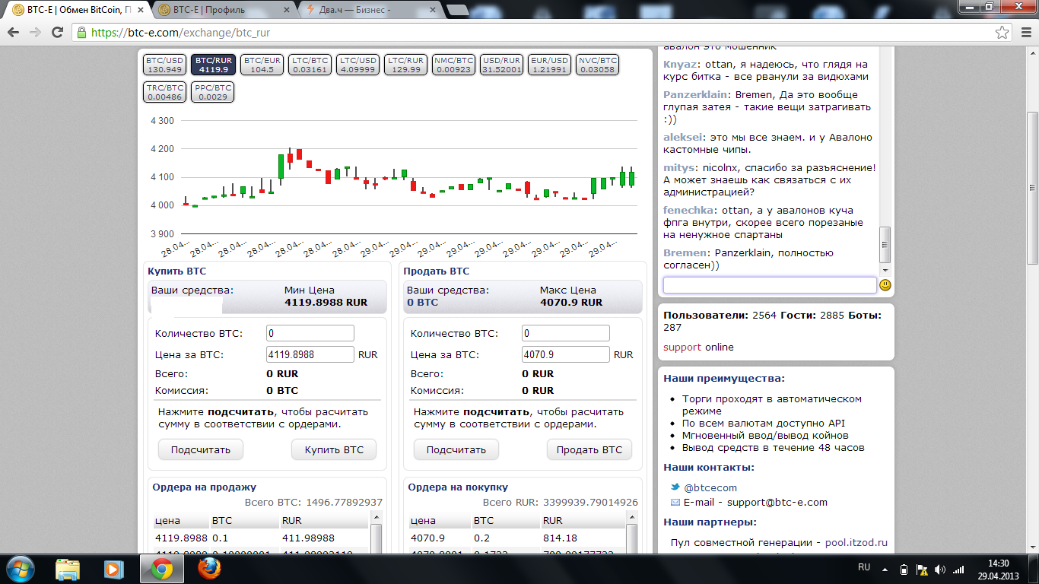The image size is (1039, 584).
Task: Select buy order row priced 4070.9
Action: [516, 538]
